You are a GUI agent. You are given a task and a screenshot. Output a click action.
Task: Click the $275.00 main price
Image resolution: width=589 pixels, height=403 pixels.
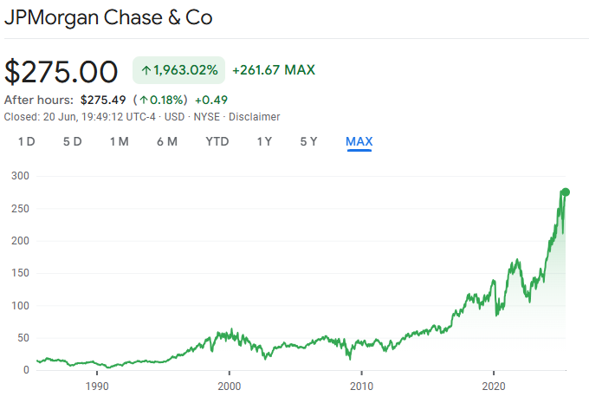61,71
